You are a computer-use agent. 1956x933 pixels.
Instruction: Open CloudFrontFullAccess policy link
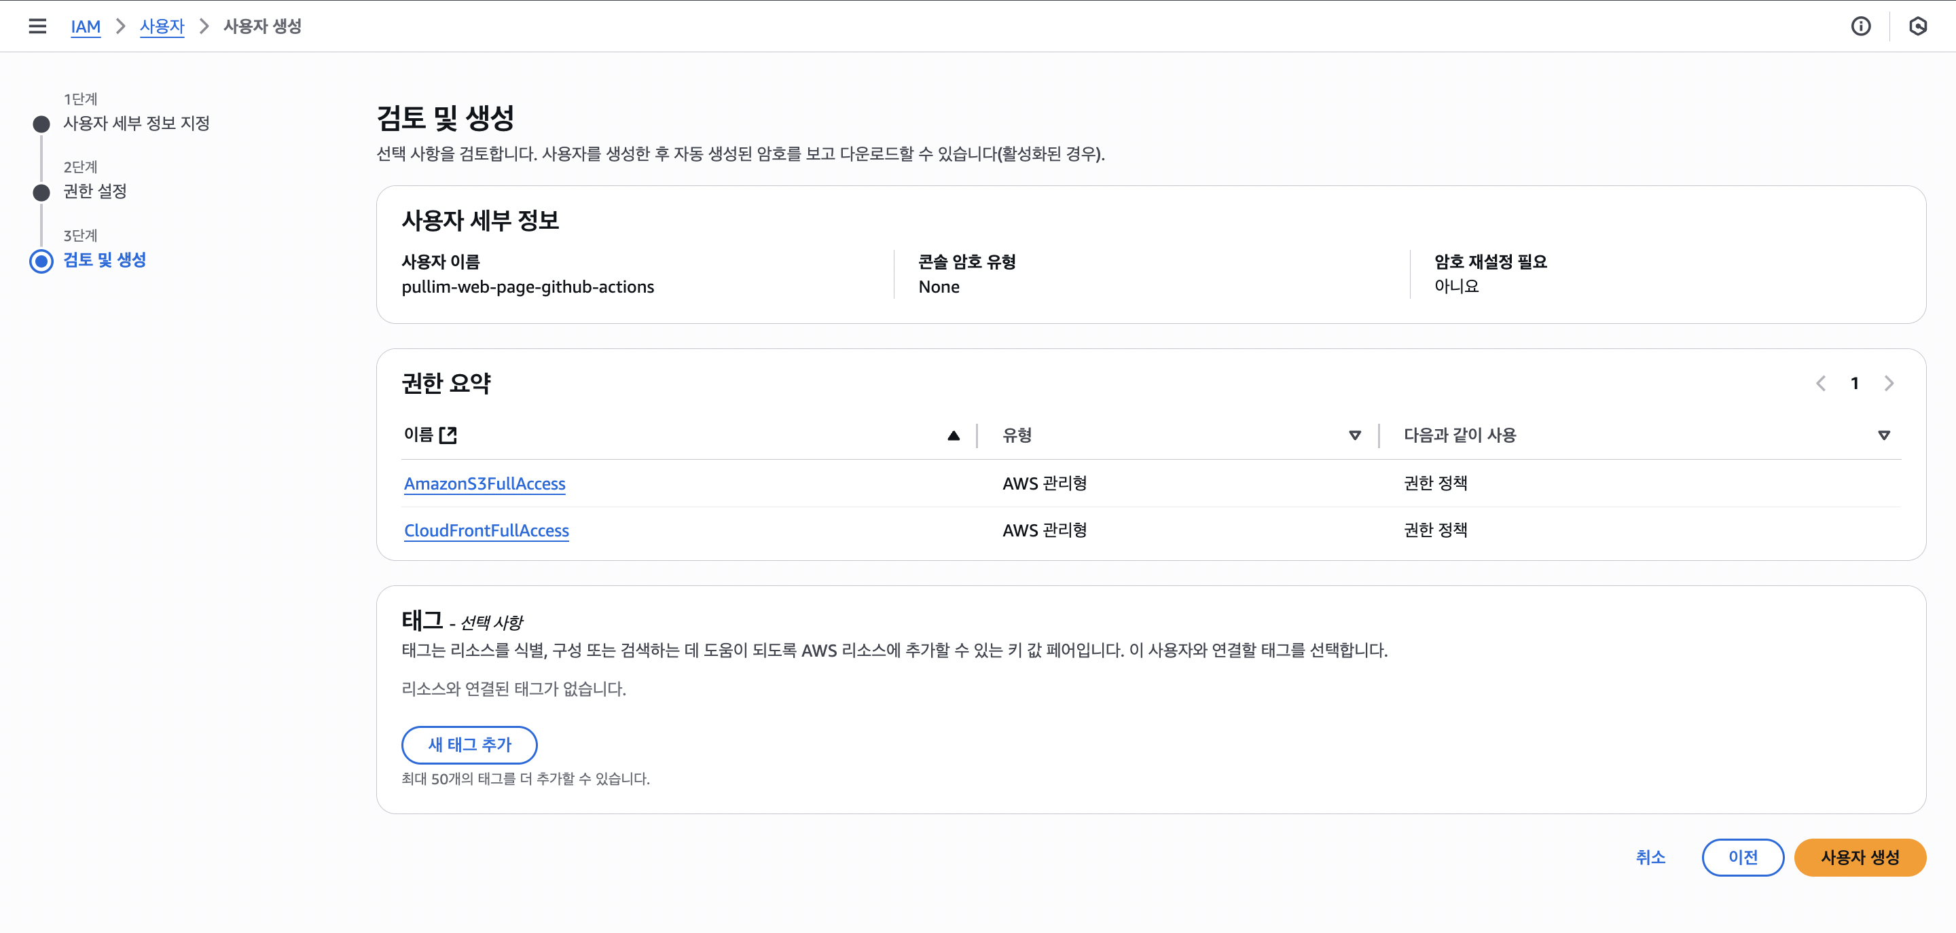(x=486, y=530)
